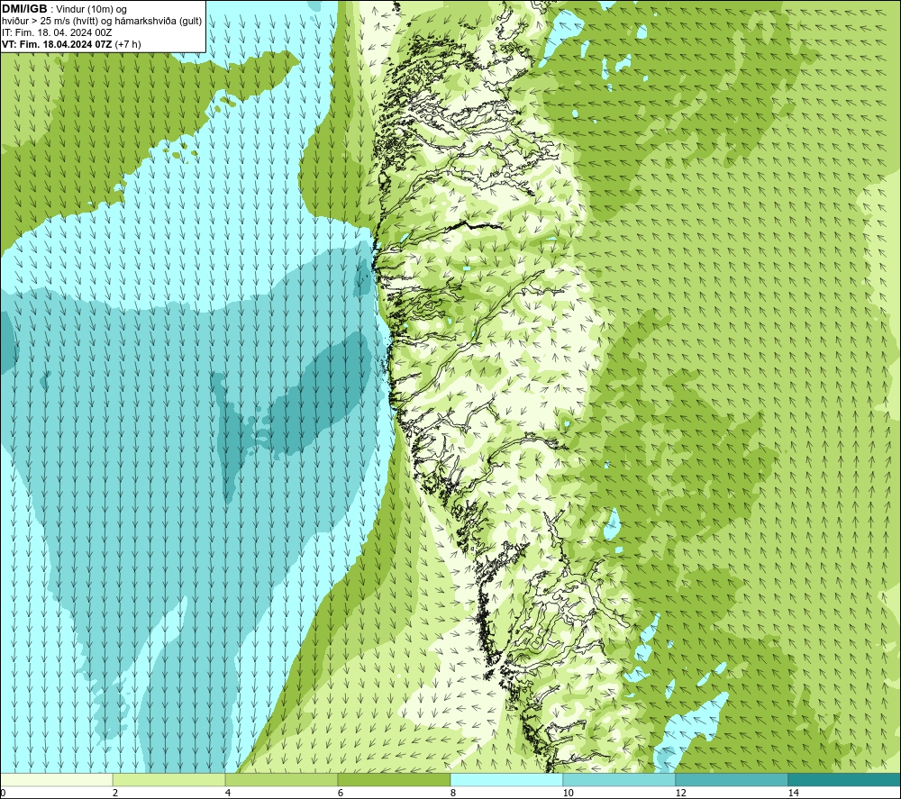Select the 10–12 m/s turquoise swatch

coord(620,779)
